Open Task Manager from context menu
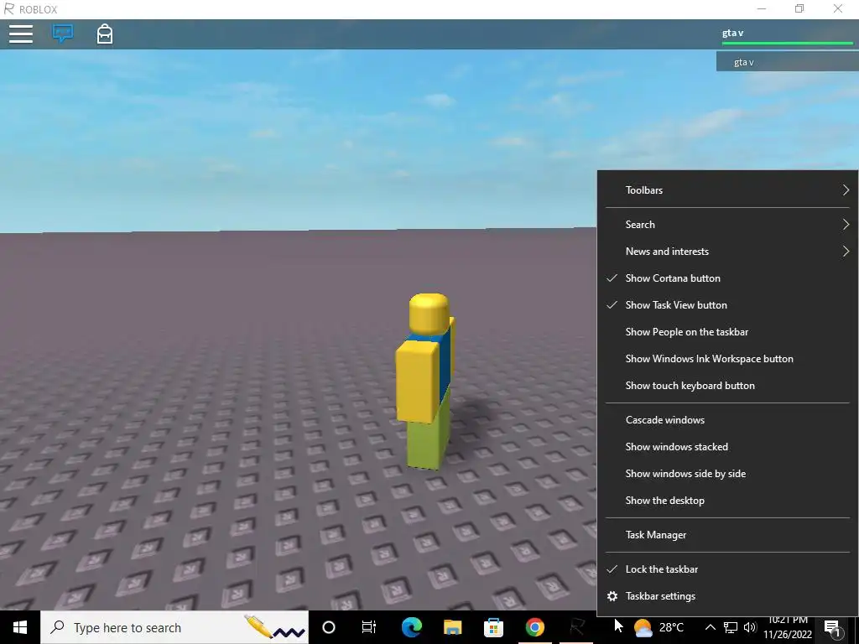 click(x=727, y=535)
